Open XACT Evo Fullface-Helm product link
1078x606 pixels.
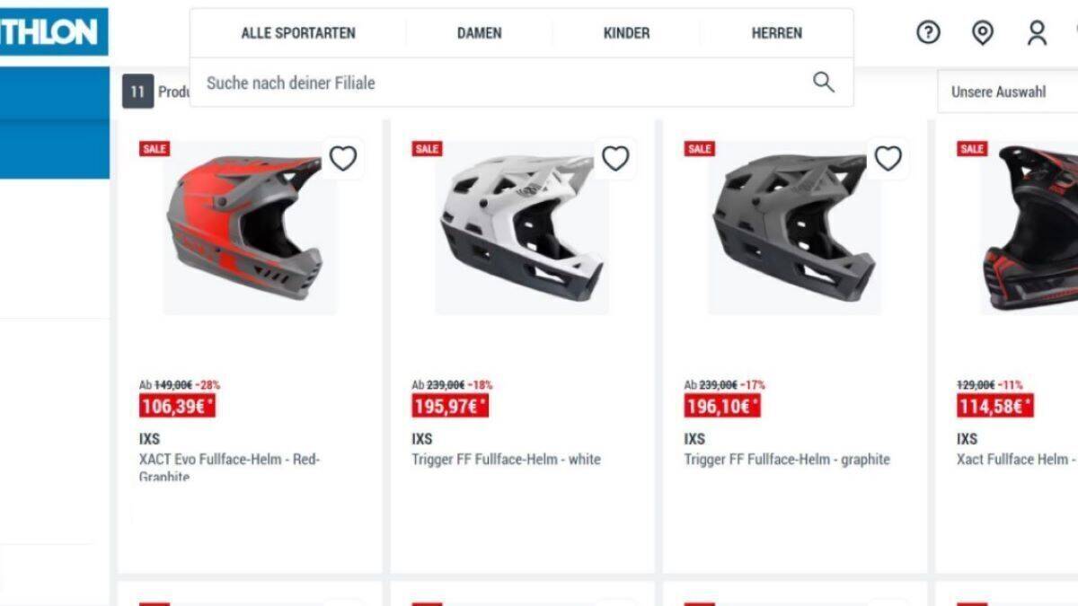pos(230,468)
